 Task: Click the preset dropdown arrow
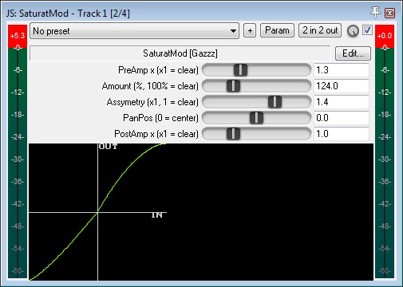(233, 31)
